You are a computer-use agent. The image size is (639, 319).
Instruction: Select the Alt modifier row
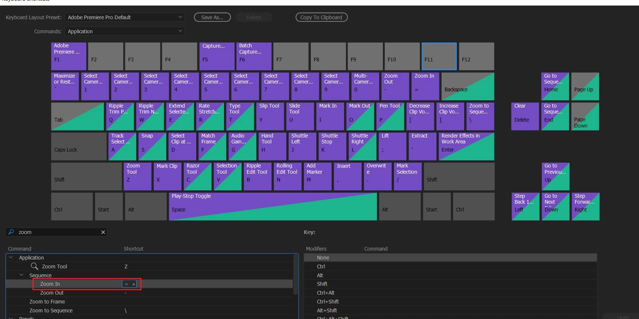click(450, 275)
